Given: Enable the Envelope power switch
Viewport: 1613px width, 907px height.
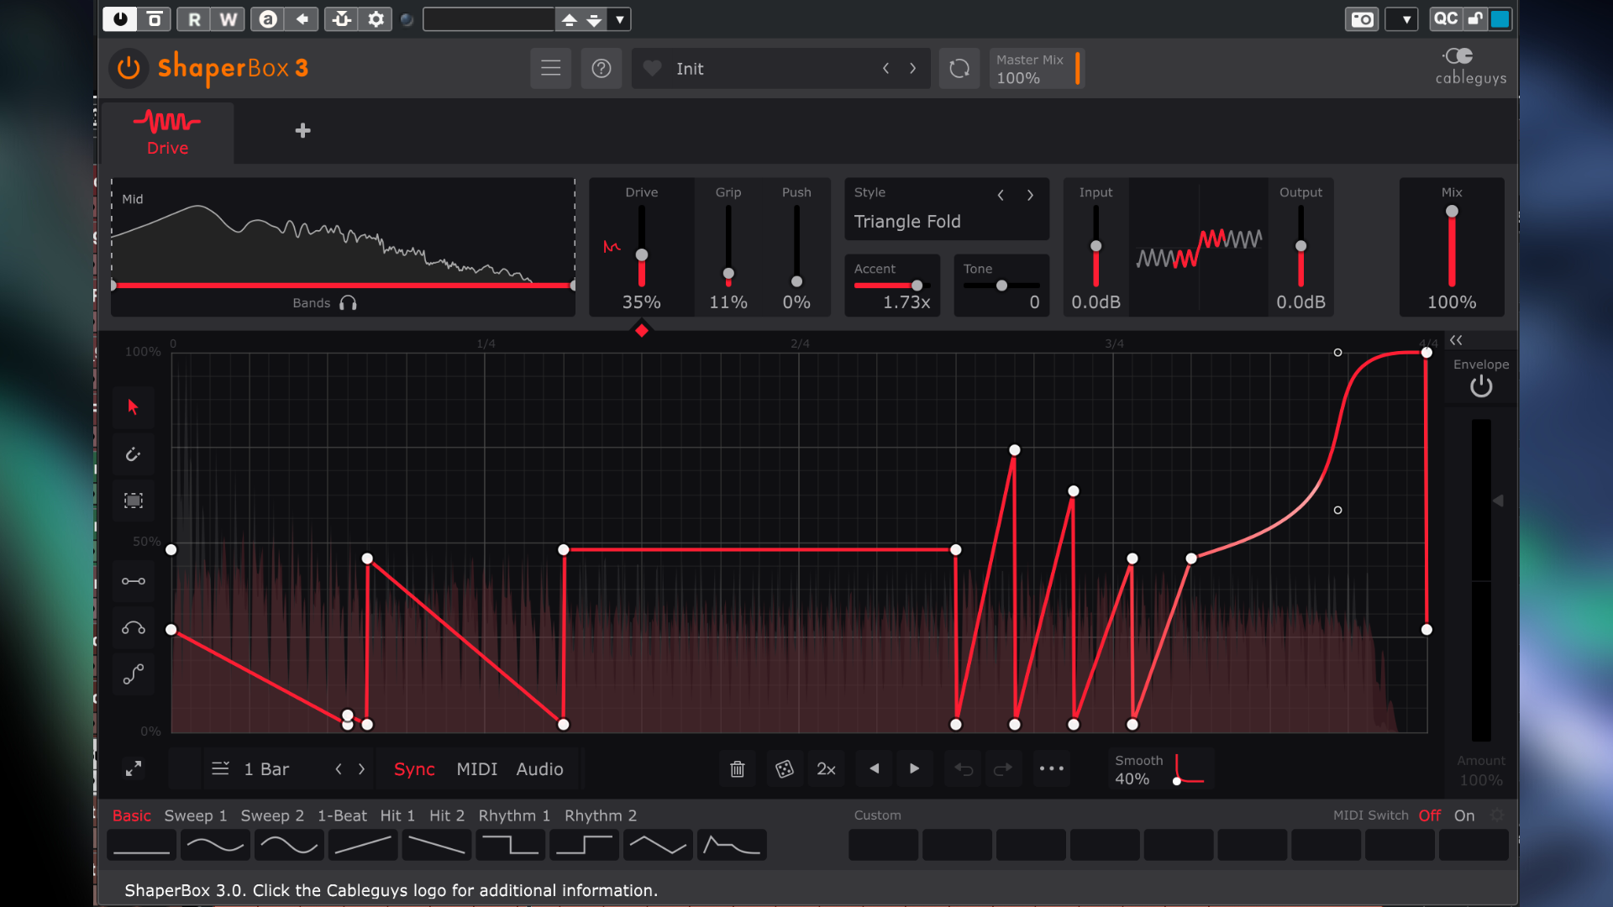Looking at the screenshot, I should point(1480,387).
